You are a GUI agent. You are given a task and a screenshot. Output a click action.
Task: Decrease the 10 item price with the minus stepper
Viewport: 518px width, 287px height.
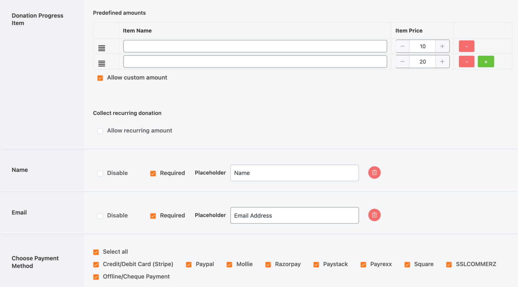[x=402, y=46]
